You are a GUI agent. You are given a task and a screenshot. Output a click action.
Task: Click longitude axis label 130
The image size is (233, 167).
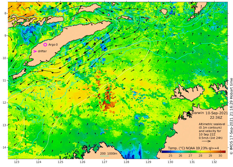click(x=170, y=162)
